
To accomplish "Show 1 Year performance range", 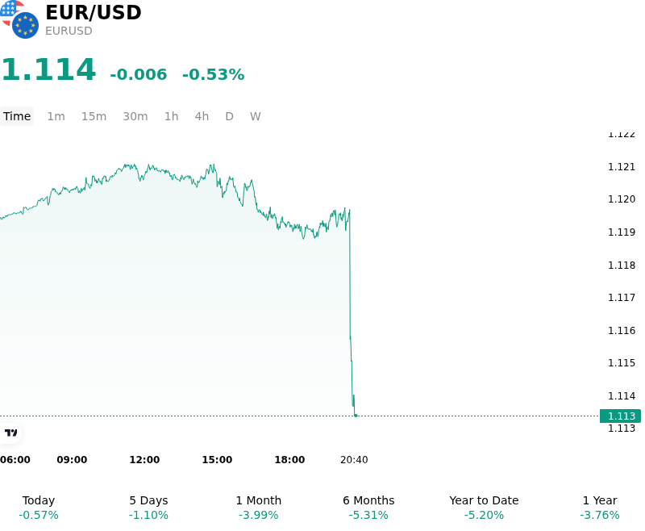I will click(600, 508).
